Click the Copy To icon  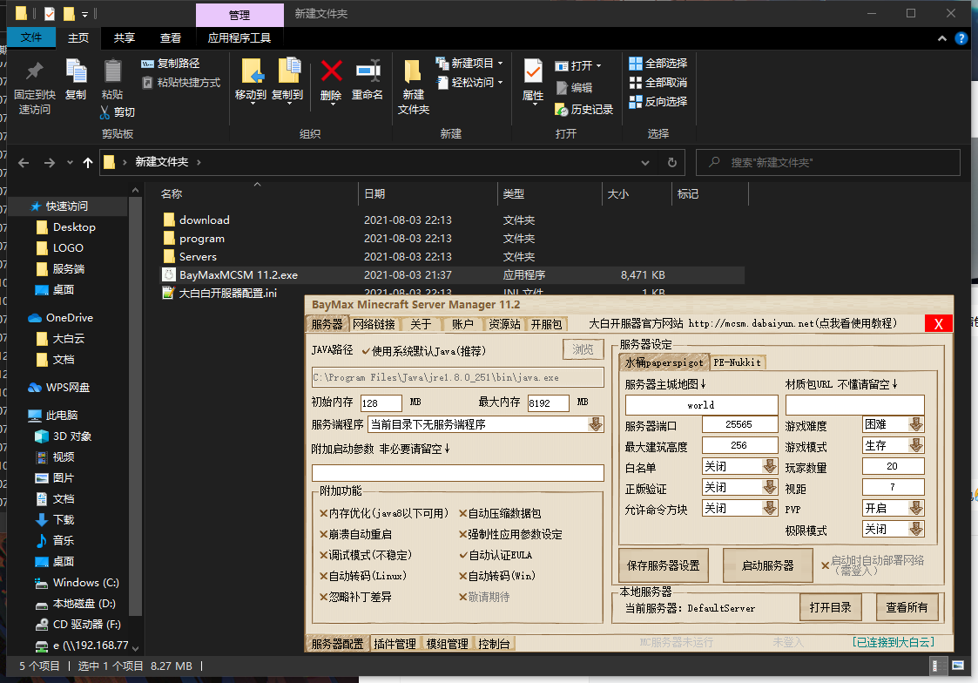point(289,71)
